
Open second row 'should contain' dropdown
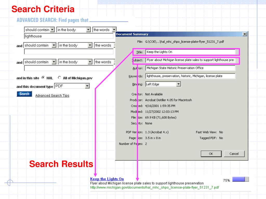click(x=40, y=45)
